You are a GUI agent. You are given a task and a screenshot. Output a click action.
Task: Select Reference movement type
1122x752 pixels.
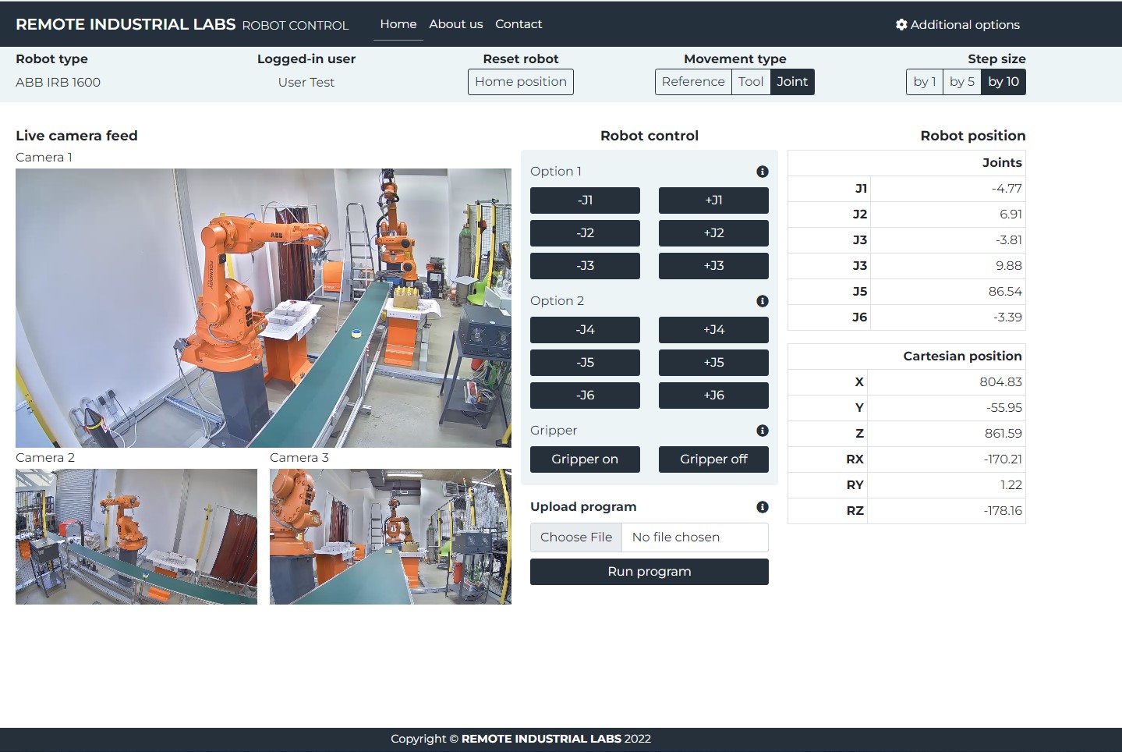click(692, 82)
